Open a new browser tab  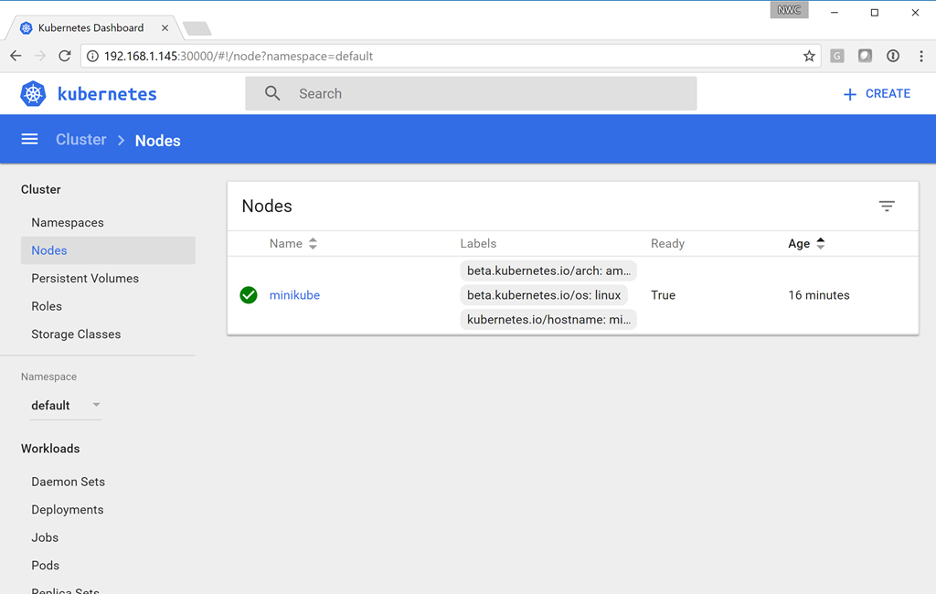coord(197,28)
